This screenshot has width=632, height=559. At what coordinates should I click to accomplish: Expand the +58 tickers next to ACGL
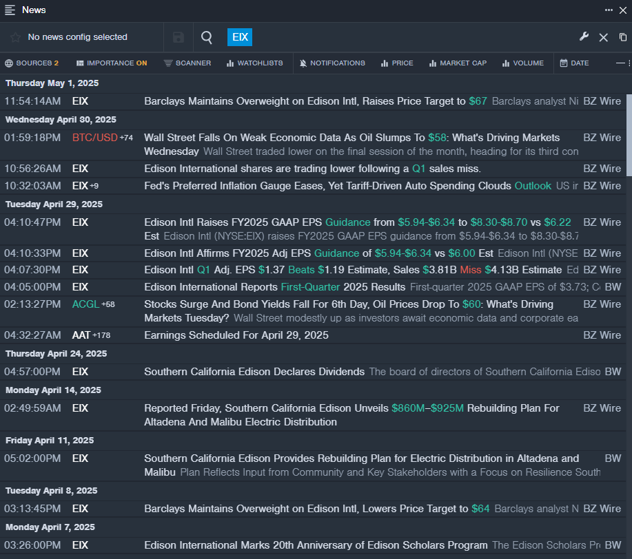[108, 304]
